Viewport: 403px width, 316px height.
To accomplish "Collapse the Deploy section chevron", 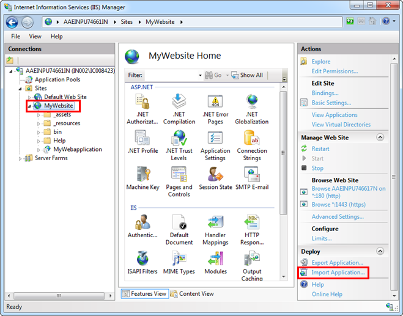I will coord(380,251).
